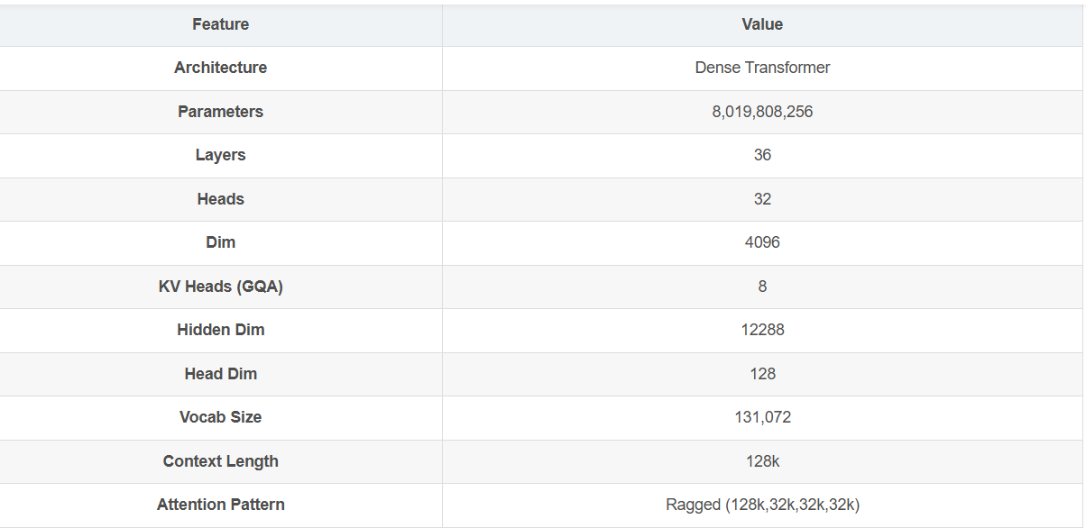The image size is (1086, 528).
Task: Click the Value column header
Action: coord(762,24)
